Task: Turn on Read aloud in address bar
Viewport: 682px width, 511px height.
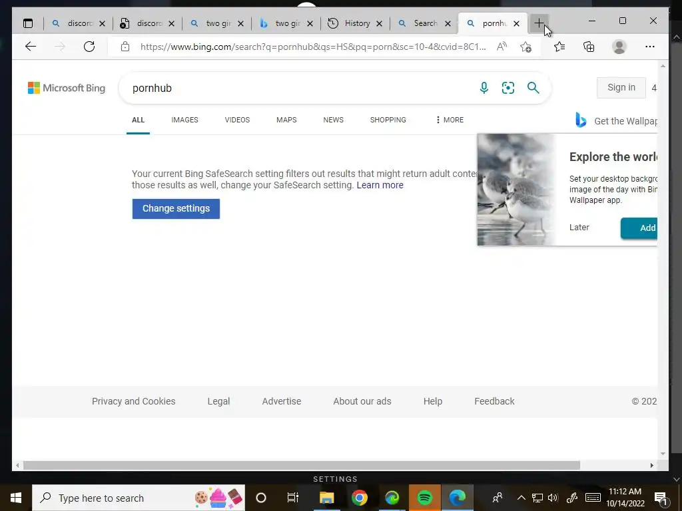Action: point(502,47)
